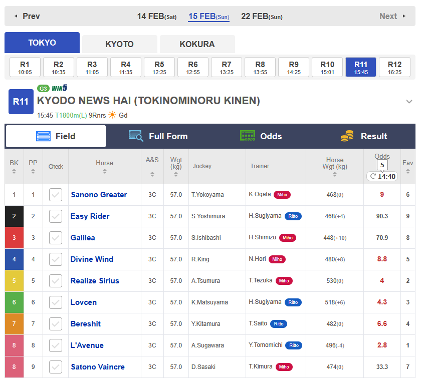Screen dimensions: 423x383
Task: Open horse page for Satono Vaincre
Action: pyautogui.click(x=98, y=367)
